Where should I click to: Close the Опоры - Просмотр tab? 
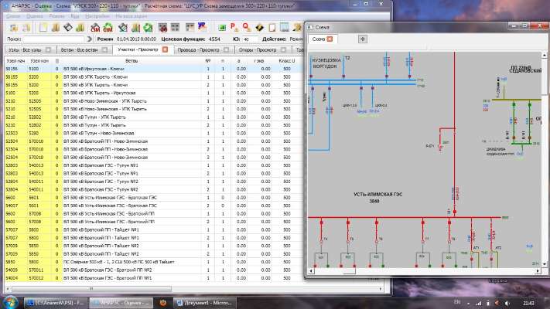click(x=283, y=49)
